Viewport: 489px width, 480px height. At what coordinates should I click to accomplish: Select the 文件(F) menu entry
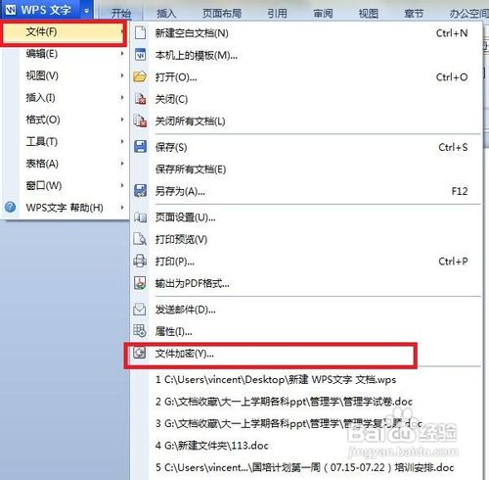pos(64,32)
